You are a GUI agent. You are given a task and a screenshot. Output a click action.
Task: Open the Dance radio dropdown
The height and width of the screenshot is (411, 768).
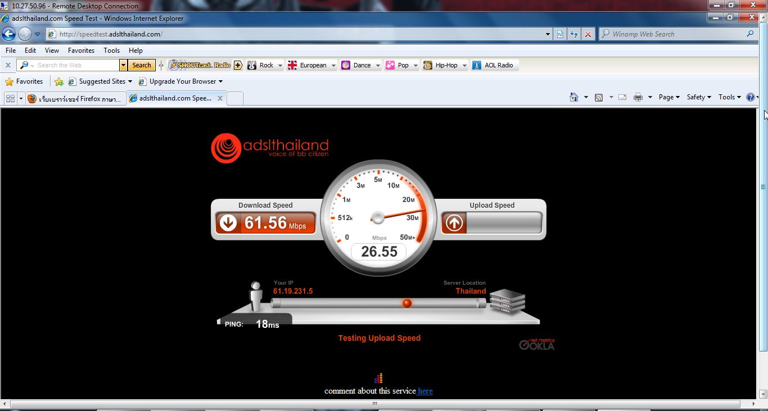pos(378,66)
